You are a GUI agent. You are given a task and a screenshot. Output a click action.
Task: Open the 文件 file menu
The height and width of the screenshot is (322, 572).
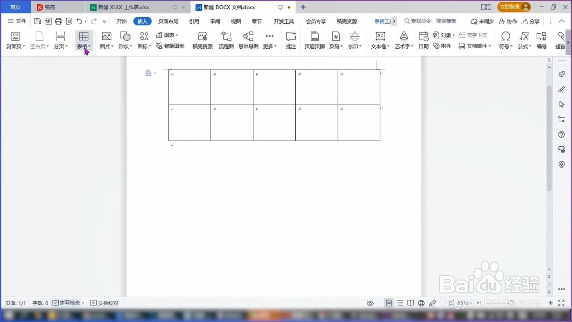pyautogui.click(x=17, y=21)
